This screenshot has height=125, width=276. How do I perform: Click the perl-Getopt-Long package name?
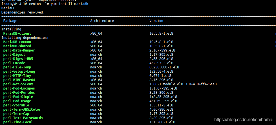pyautogui.click(x=19, y=72)
